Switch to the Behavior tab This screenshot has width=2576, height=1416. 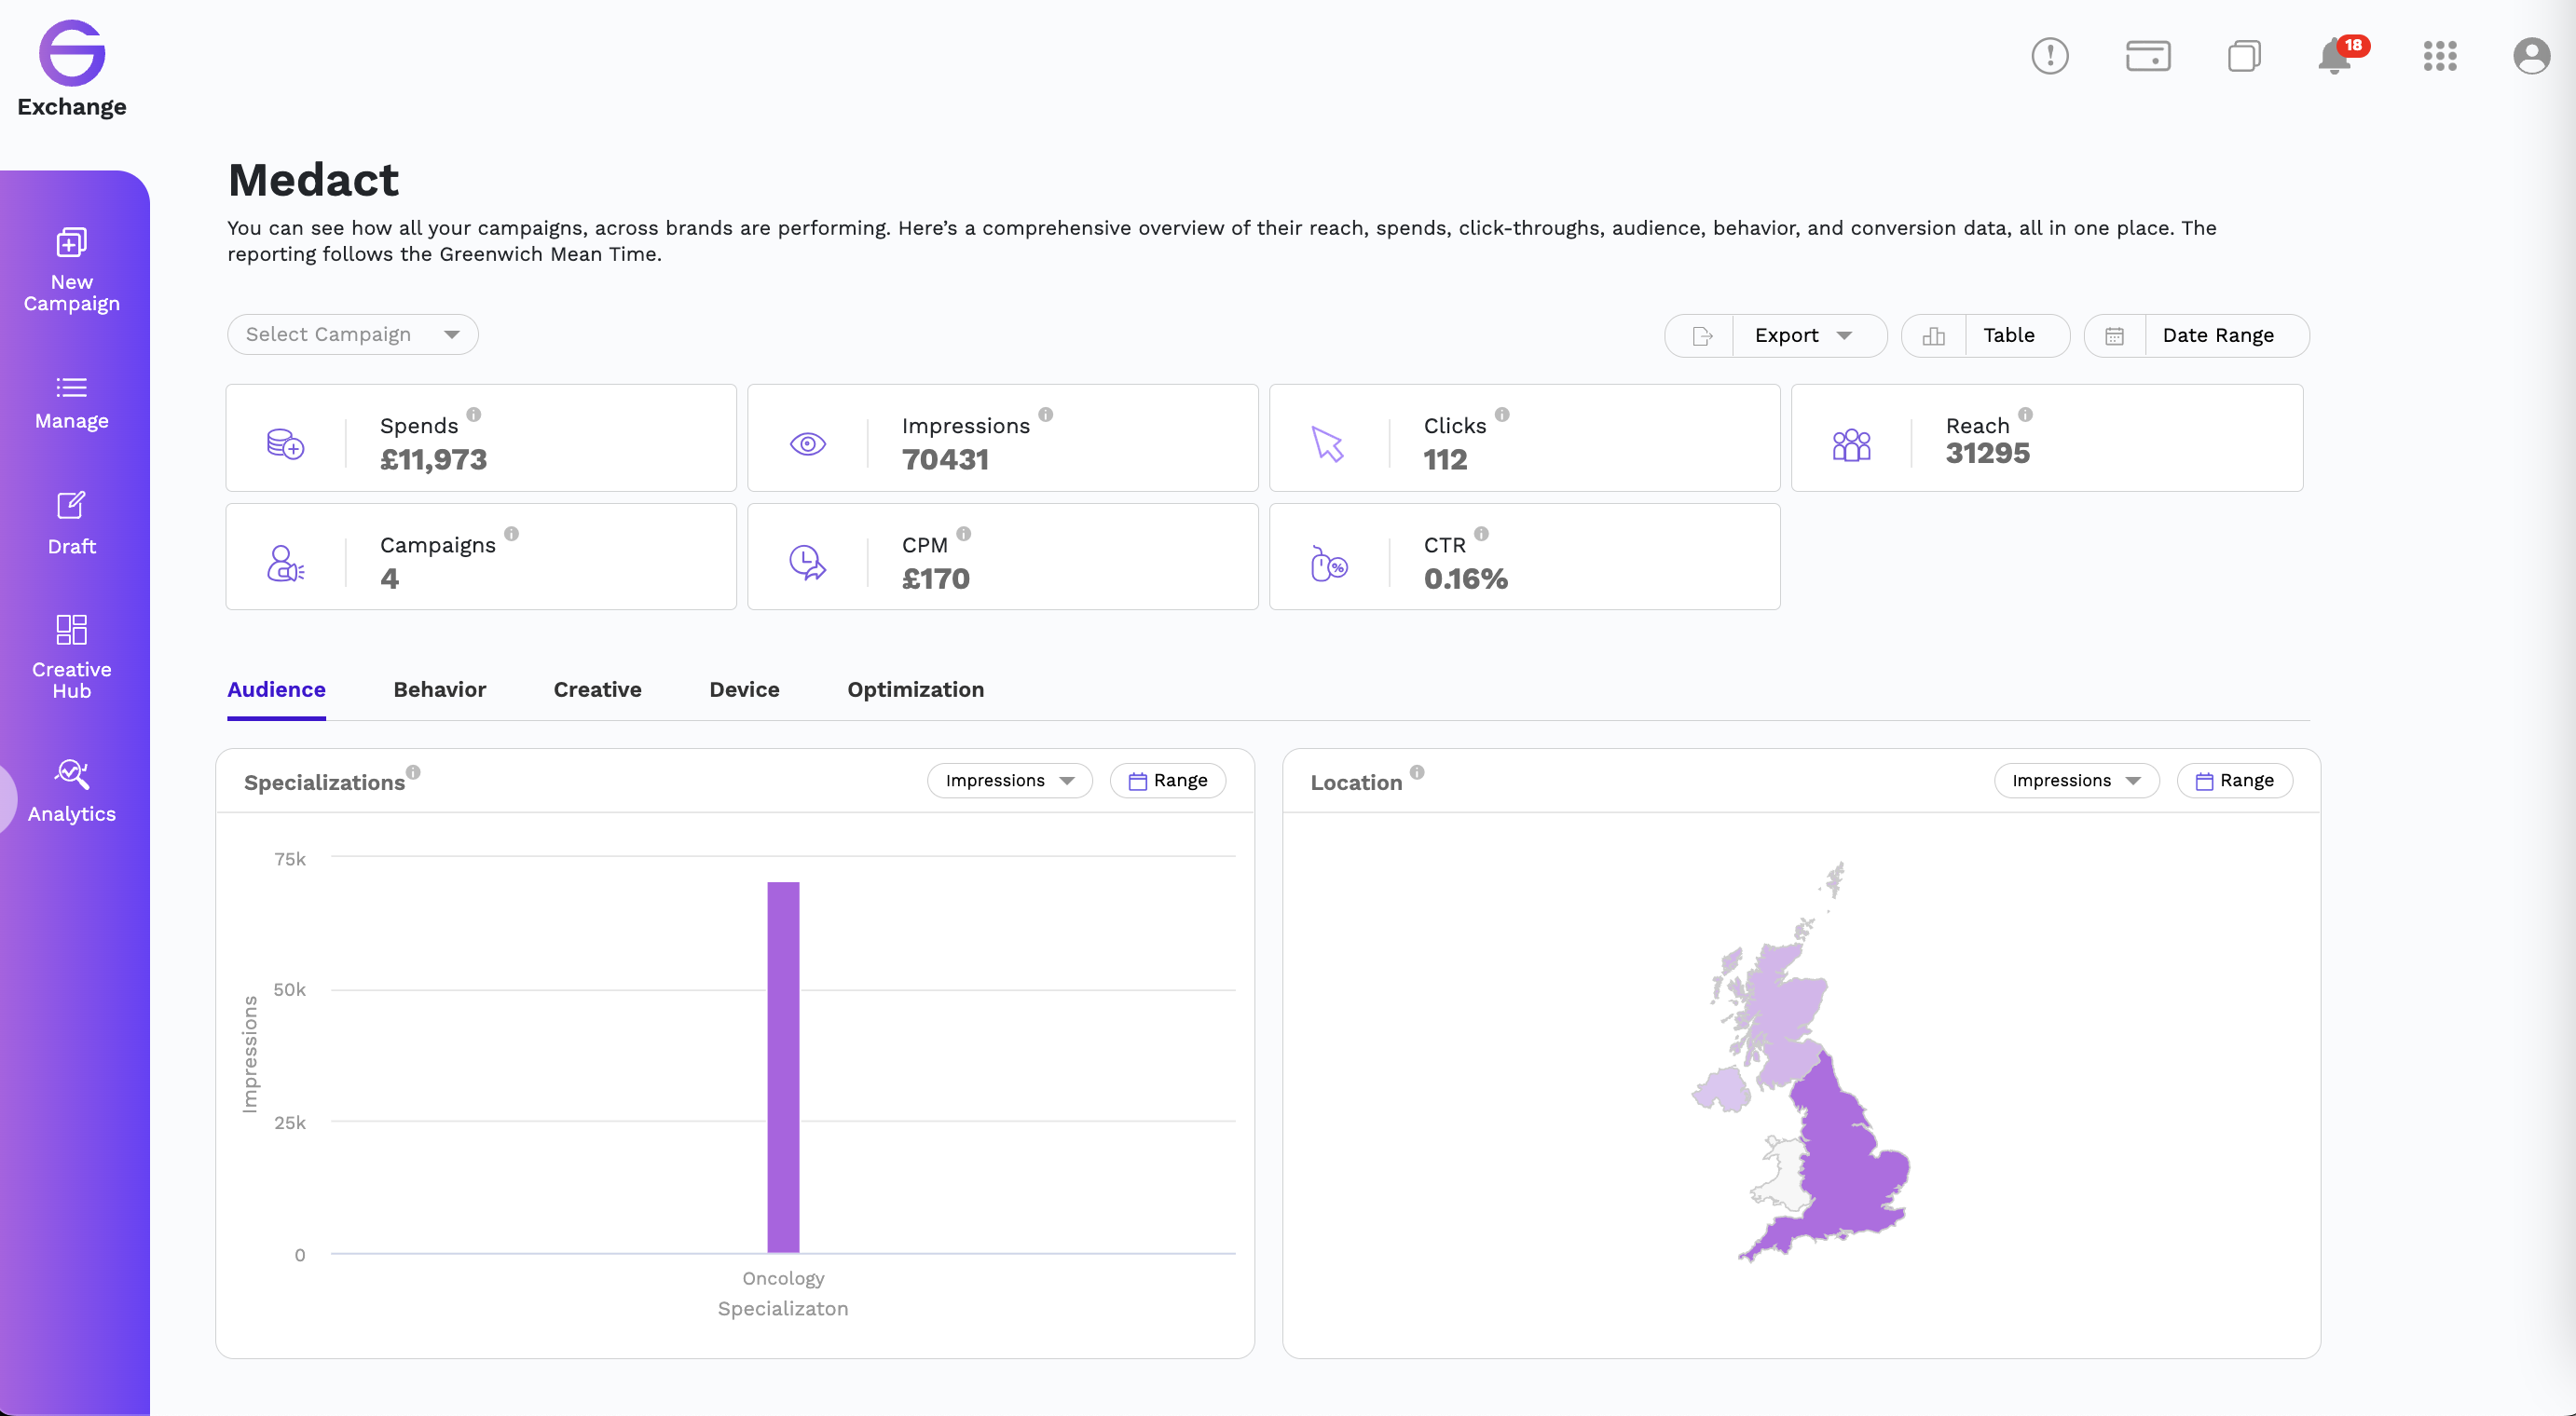440,689
